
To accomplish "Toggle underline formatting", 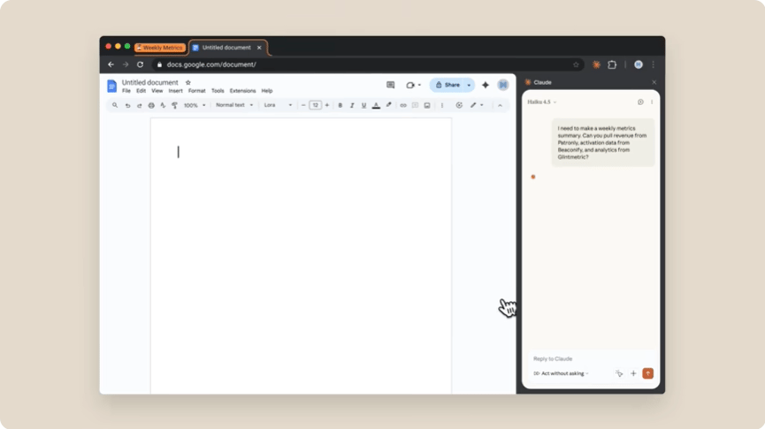I will point(363,105).
